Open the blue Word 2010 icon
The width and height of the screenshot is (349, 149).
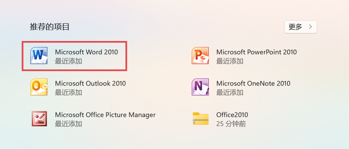[x=39, y=56]
